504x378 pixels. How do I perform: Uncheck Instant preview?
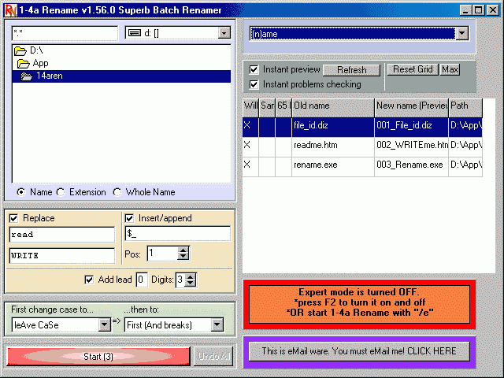click(x=254, y=69)
